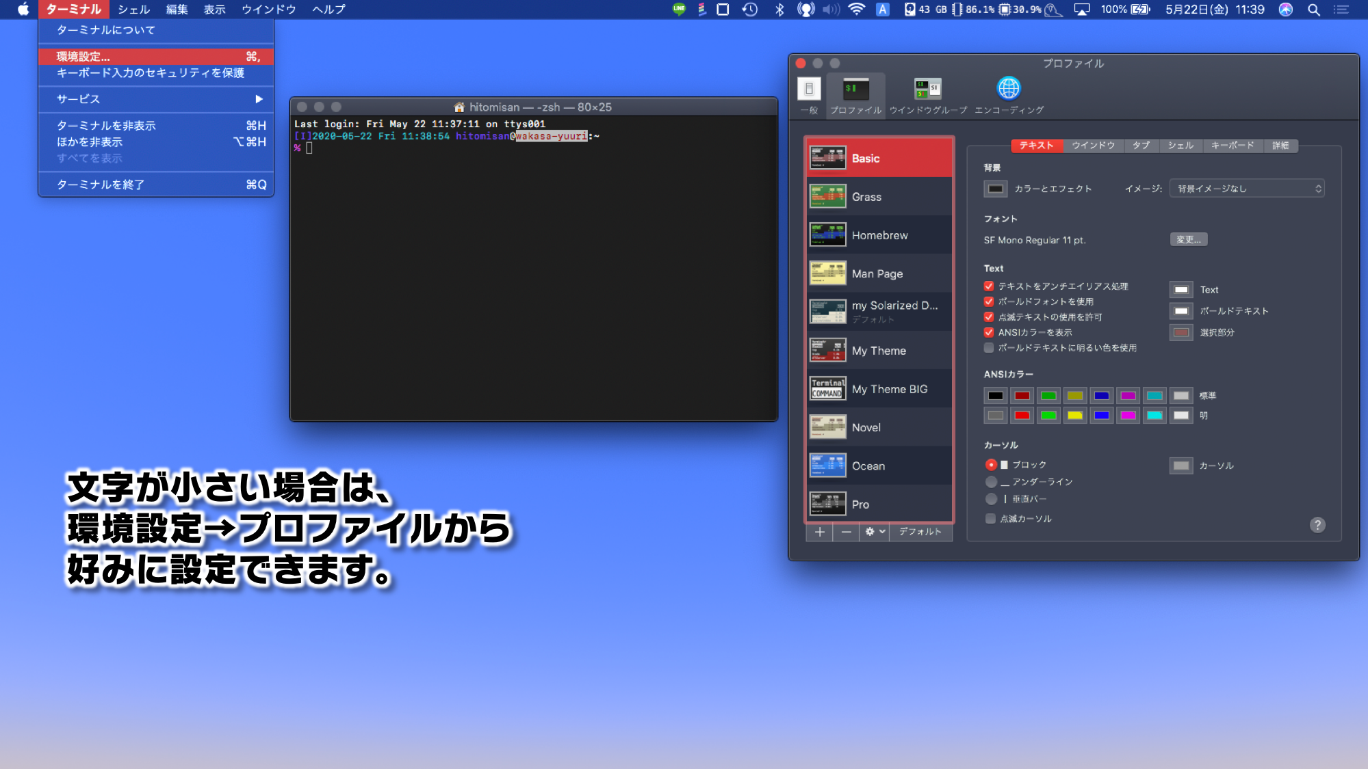Open the ヘルプ menu in menu bar
Viewport: 1368px width, 769px height.
coord(329,10)
